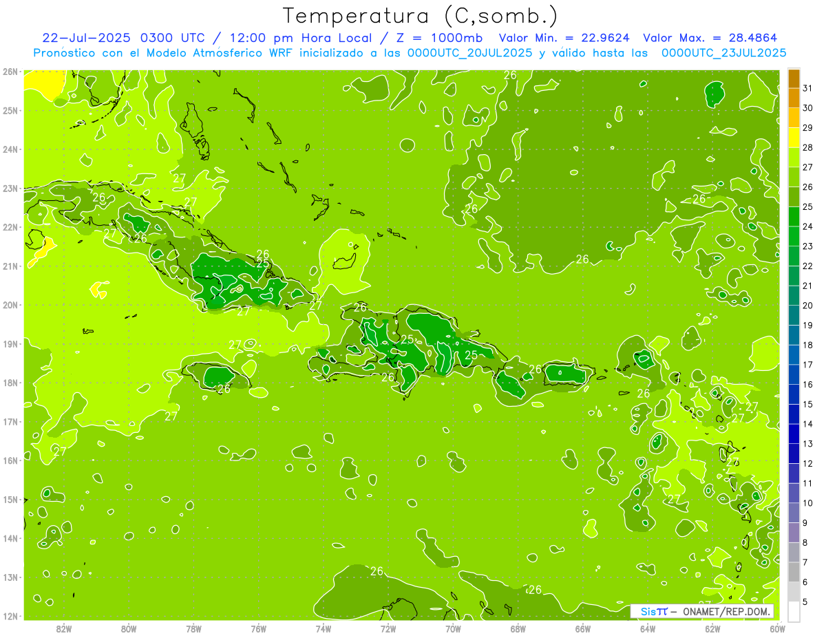Click the colorbar label '18'
Viewport: 826px width, 638px height.
click(x=808, y=345)
